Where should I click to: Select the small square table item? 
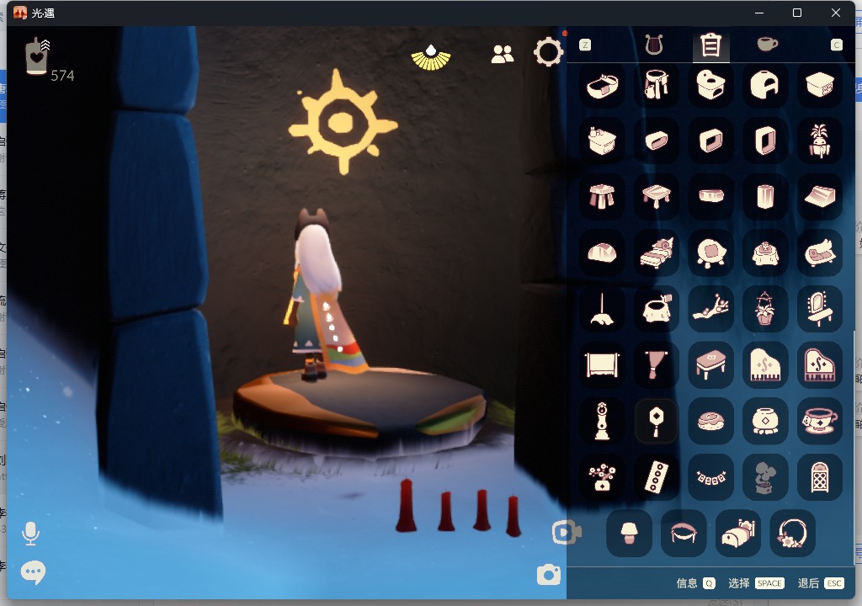656,196
